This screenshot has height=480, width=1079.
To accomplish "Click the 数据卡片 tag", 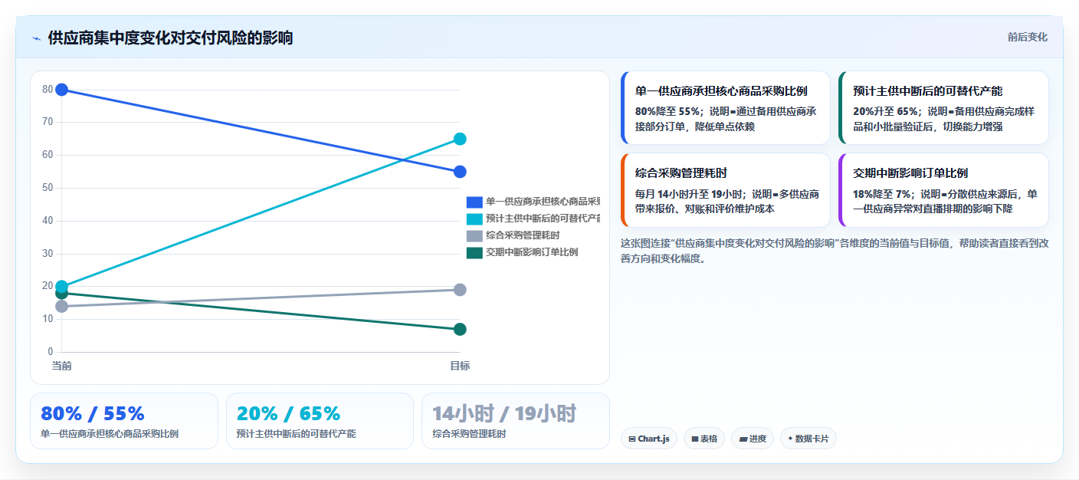I will (808, 439).
